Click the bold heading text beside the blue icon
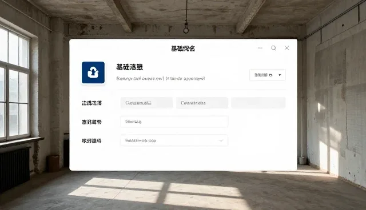The width and height of the screenshot is (366, 210). click(x=130, y=67)
